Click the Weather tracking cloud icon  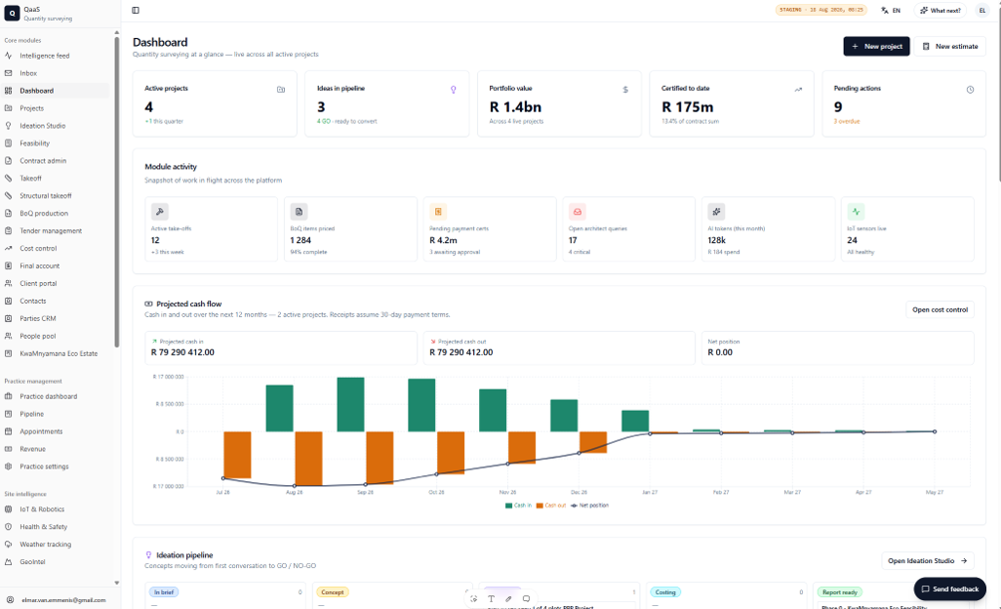[x=9, y=545]
